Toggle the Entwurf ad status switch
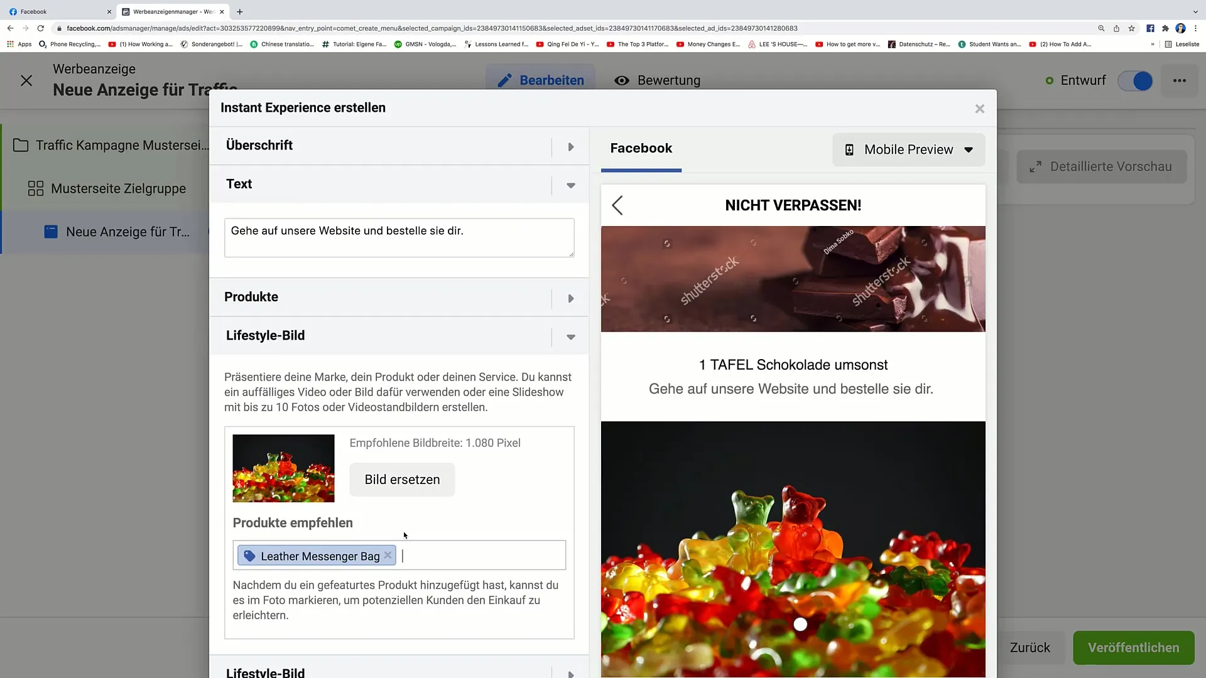Viewport: 1206px width, 678px height. 1136,80
